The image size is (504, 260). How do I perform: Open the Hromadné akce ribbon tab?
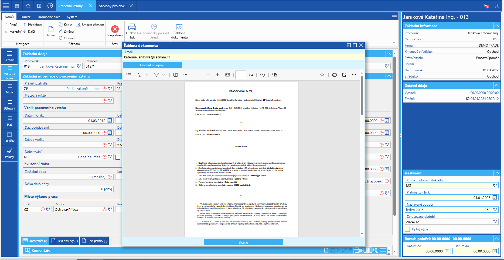[x=49, y=17]
